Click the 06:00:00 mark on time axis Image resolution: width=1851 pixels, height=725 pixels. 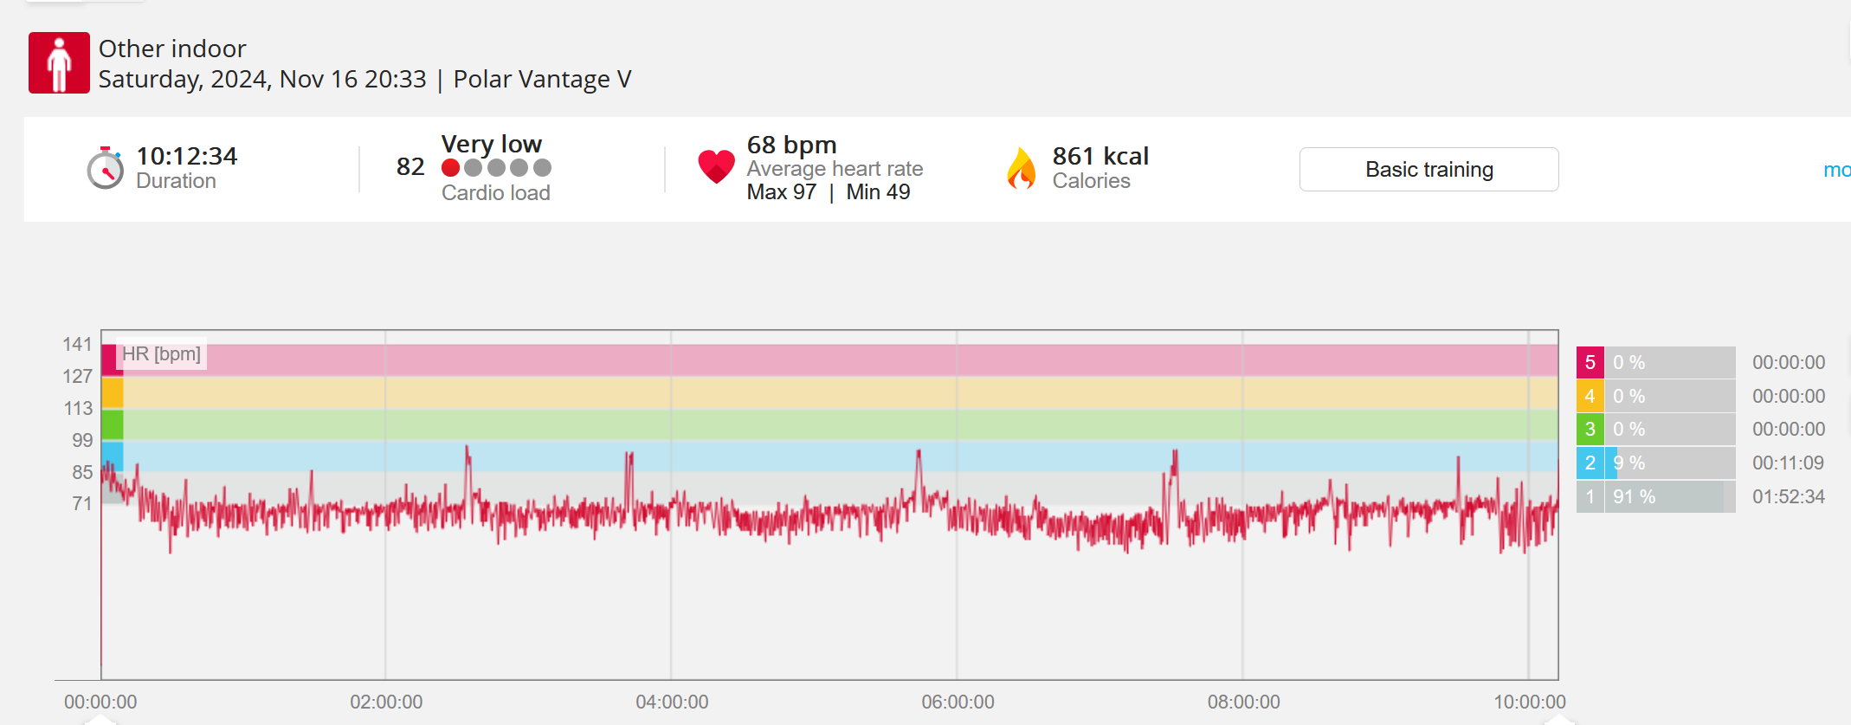click(958, 702)
